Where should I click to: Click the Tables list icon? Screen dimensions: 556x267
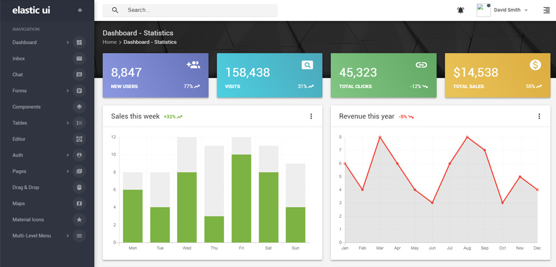pos(79,123)
